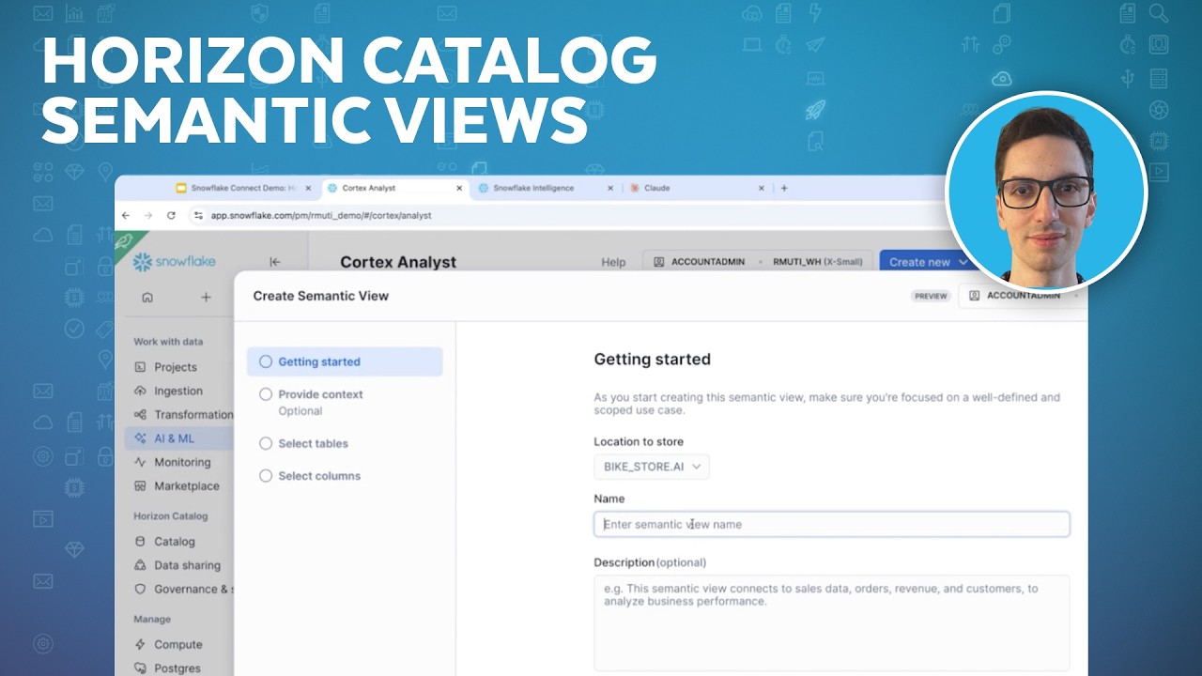Open the Create new dropdown arrow
This screenshot has height=676, width=1202.
pos(963,262)
